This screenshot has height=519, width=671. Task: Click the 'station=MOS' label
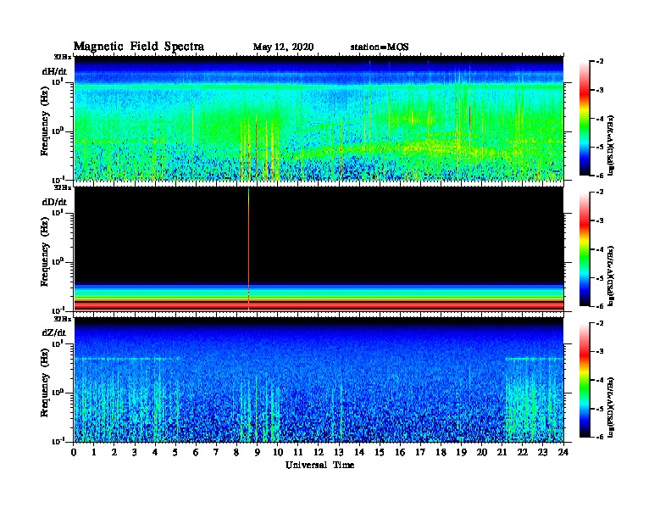click(380, 47)
